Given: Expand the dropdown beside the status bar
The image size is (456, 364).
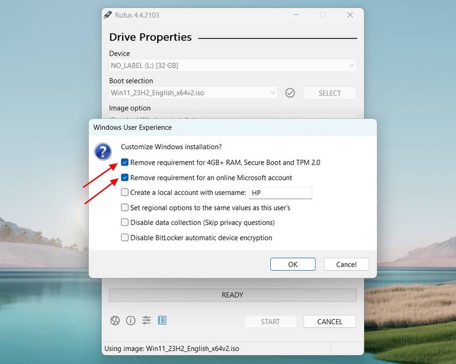Looking at the screenshot, I should tap(347, 349).
